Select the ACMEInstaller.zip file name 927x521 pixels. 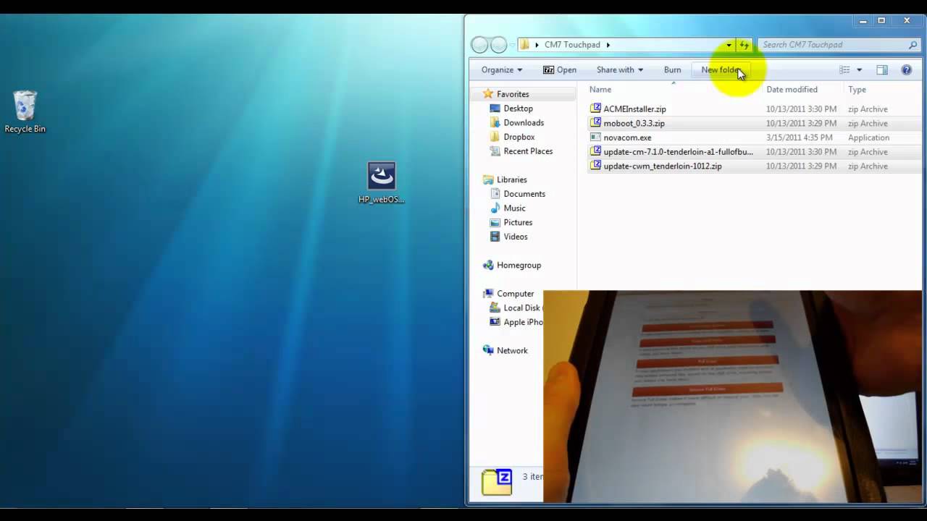(634, 109)
